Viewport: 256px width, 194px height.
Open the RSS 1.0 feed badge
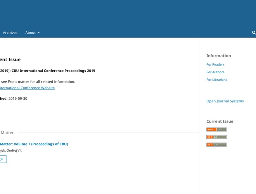[216, 145]
